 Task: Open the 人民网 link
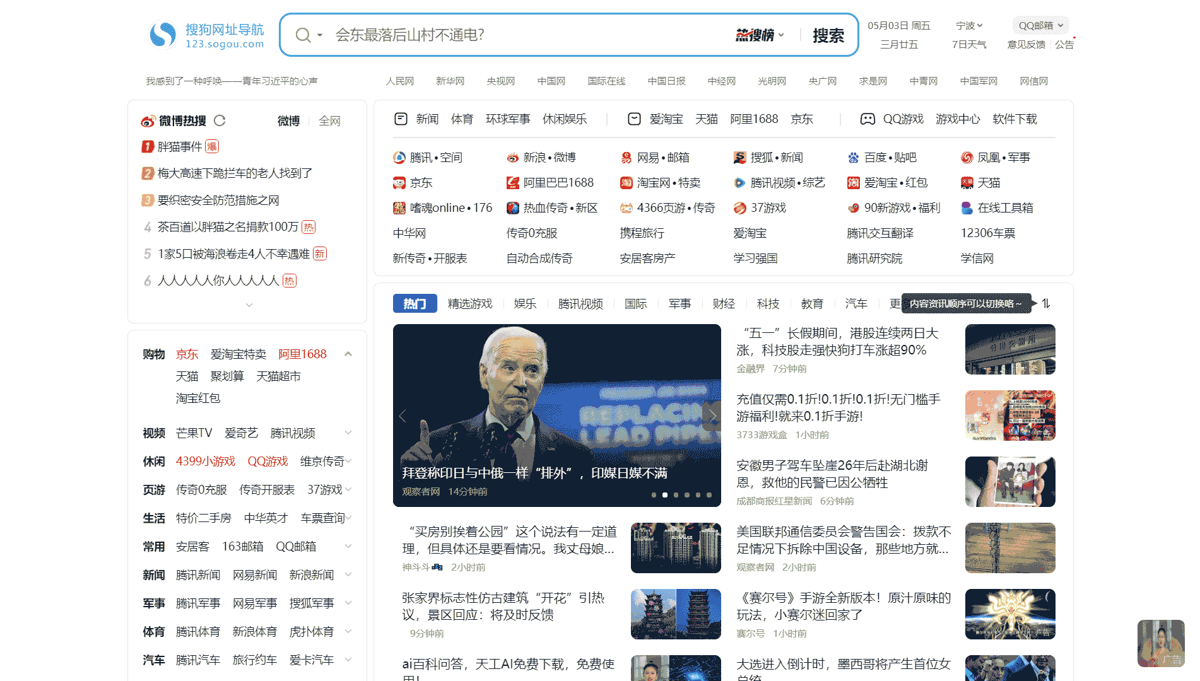(400, 81)
